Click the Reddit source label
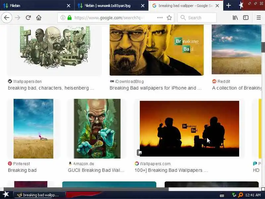The image size is (265, 199). pyautogui.click(x=224, y=81)
